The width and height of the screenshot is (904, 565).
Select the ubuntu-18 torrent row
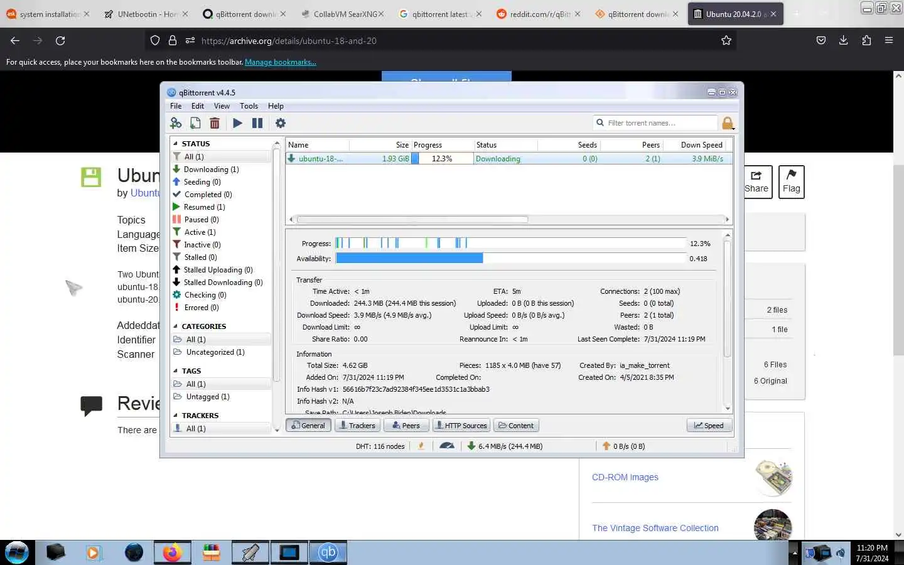coord(508,159)
